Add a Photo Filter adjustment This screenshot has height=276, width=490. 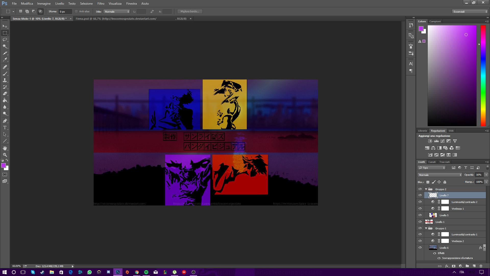tap(446, 148)
